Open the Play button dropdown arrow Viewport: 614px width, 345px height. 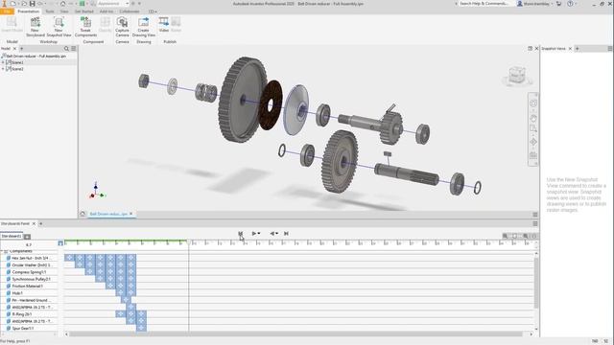tap(259, 234)
